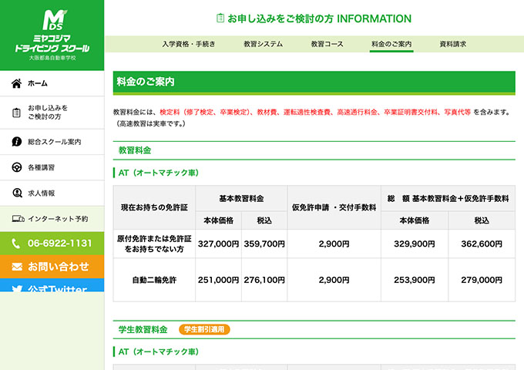The height and width of the screenshot is (370, 524).
Task: Click the 359,700円 cell
Action: [x=264, y=244]
